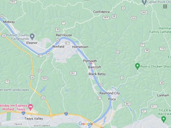Select the Confidence place label
Image resolution: width=171 pixels, height=128 pixels.
pos(102,12)
